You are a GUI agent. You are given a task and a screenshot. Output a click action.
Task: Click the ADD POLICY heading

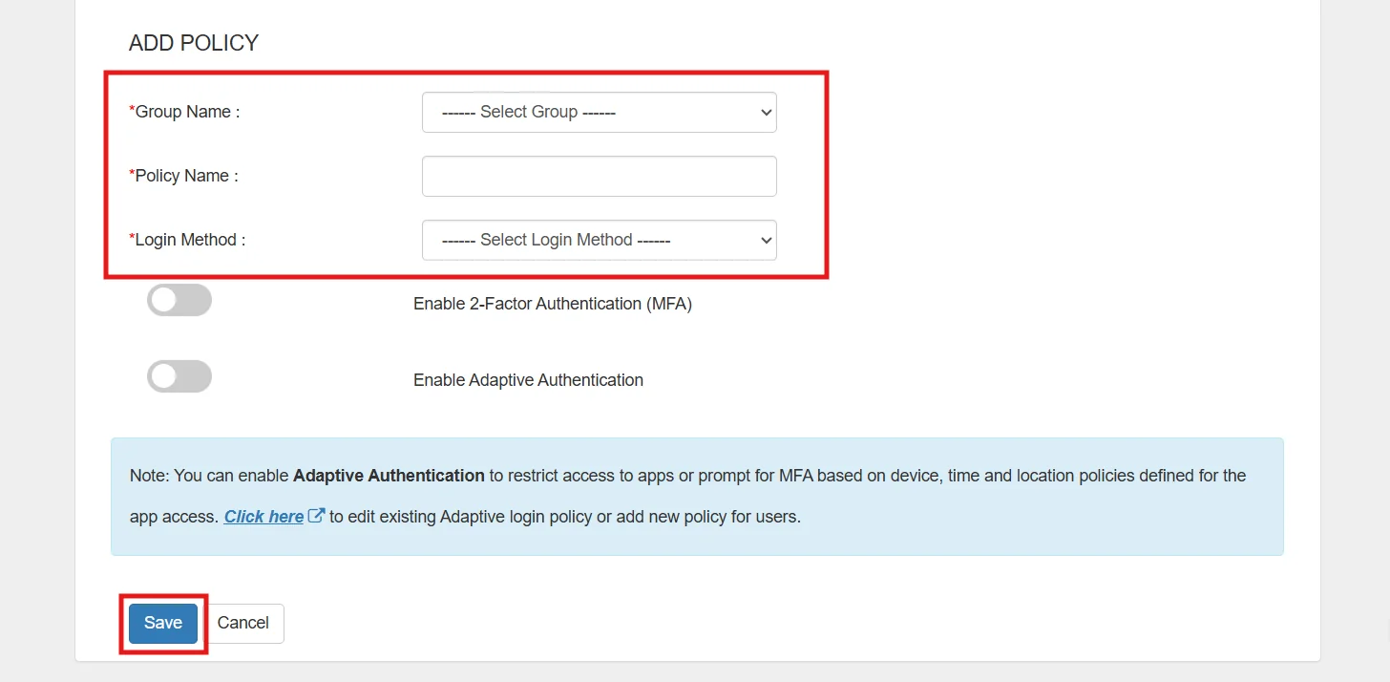click(x=194, y=43)
